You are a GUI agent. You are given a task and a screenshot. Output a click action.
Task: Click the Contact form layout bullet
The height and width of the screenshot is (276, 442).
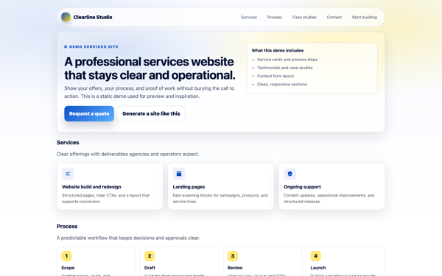(x=276, y=76)
